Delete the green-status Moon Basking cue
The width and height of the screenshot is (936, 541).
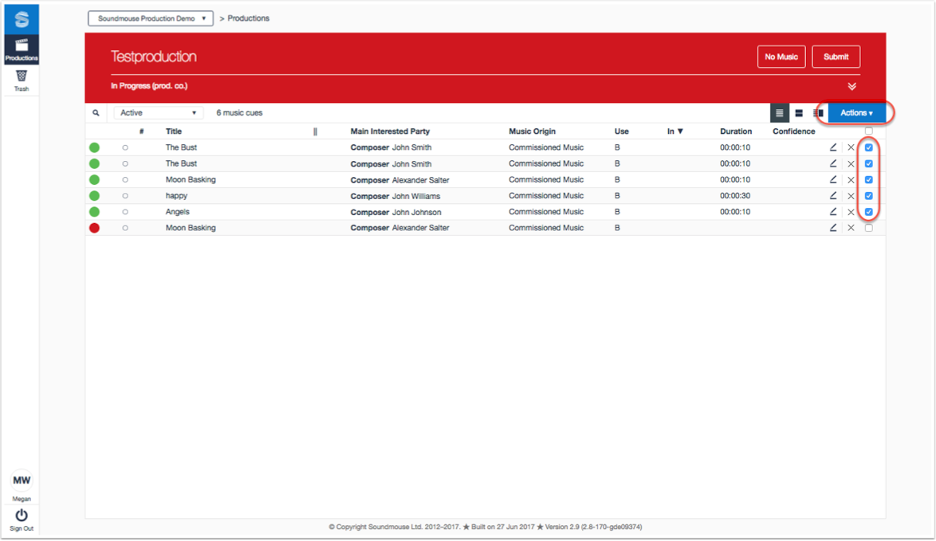point(851,179)
